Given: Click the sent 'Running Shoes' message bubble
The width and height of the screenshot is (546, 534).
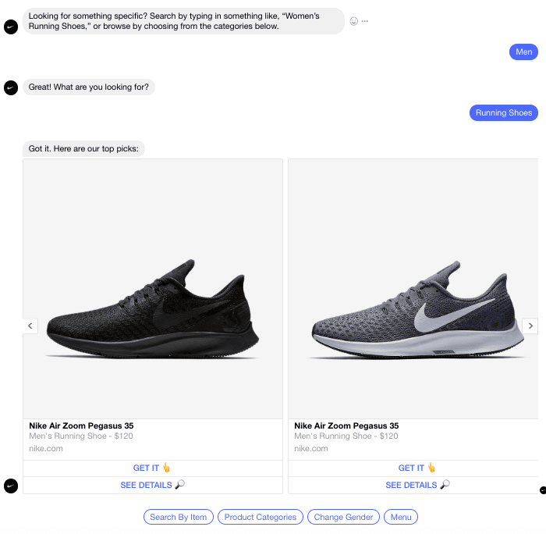Looking at the screenshot, I should [503, 113].
